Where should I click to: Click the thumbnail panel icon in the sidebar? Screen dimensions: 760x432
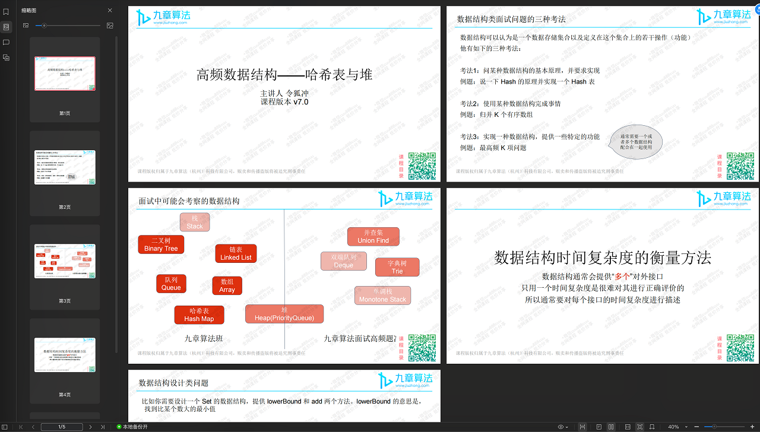pos(6,27)
